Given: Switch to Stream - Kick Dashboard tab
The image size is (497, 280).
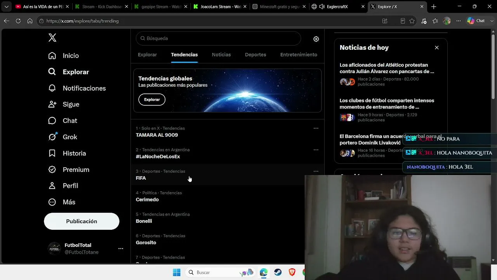Looking at the screenshot, I should [x=101, y=7].
